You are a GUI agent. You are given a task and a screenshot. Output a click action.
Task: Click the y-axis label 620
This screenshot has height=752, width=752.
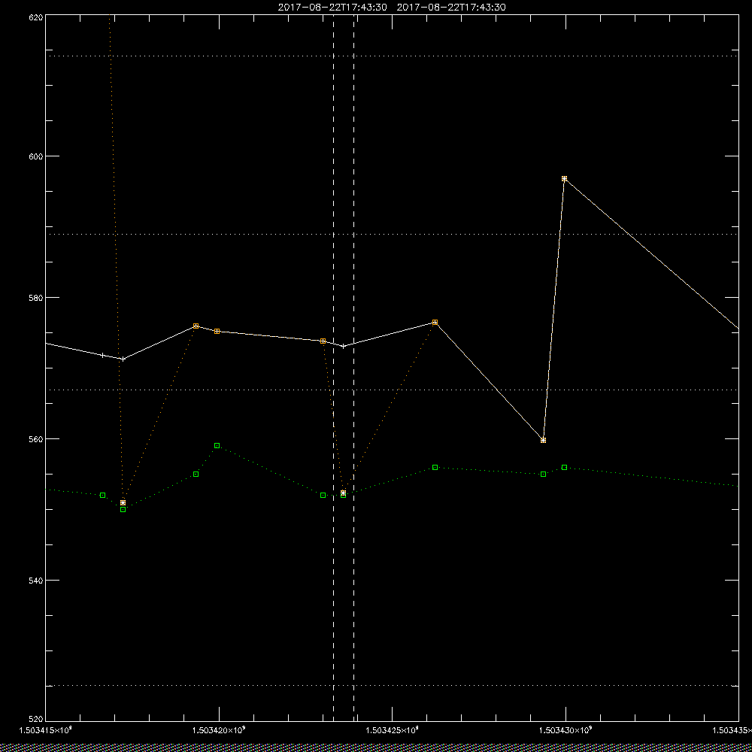(36, 17)
